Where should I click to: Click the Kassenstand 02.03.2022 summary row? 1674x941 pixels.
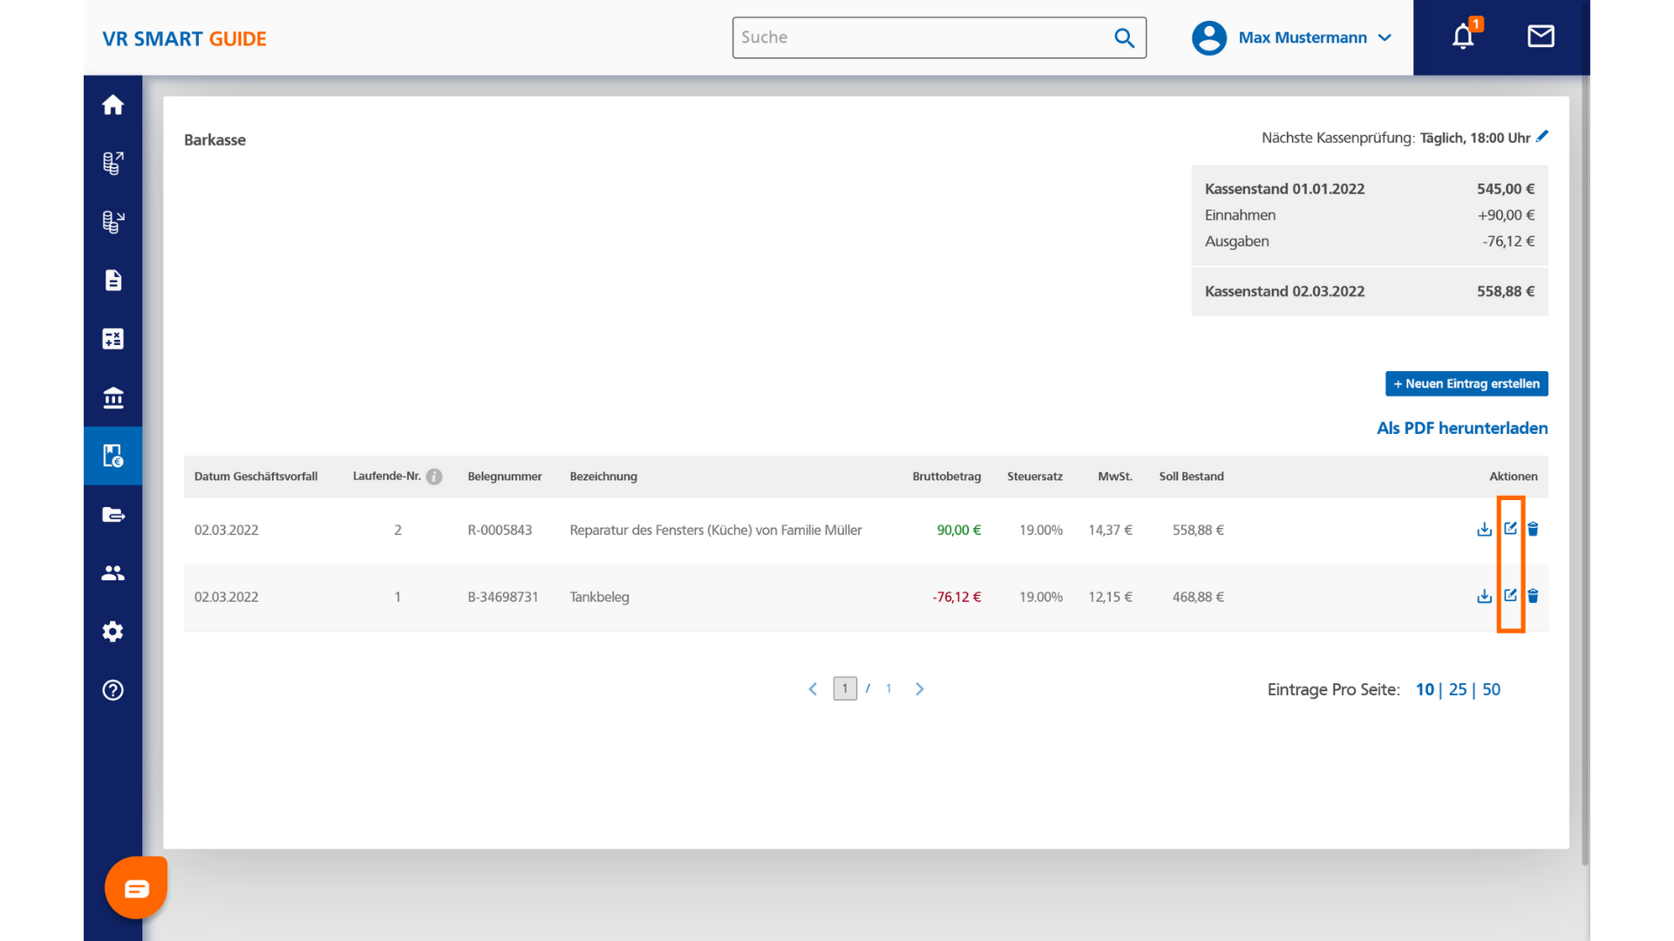point(1370,292)
